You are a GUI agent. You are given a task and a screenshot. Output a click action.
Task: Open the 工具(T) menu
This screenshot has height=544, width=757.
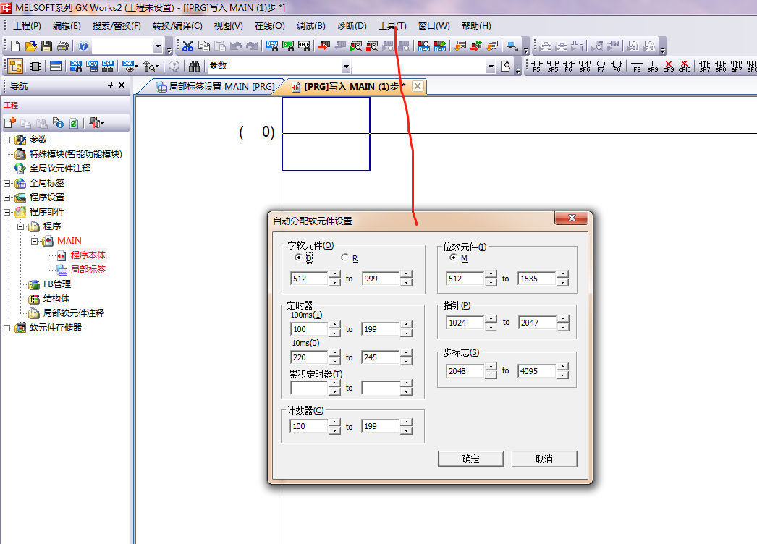pos(392,26)
